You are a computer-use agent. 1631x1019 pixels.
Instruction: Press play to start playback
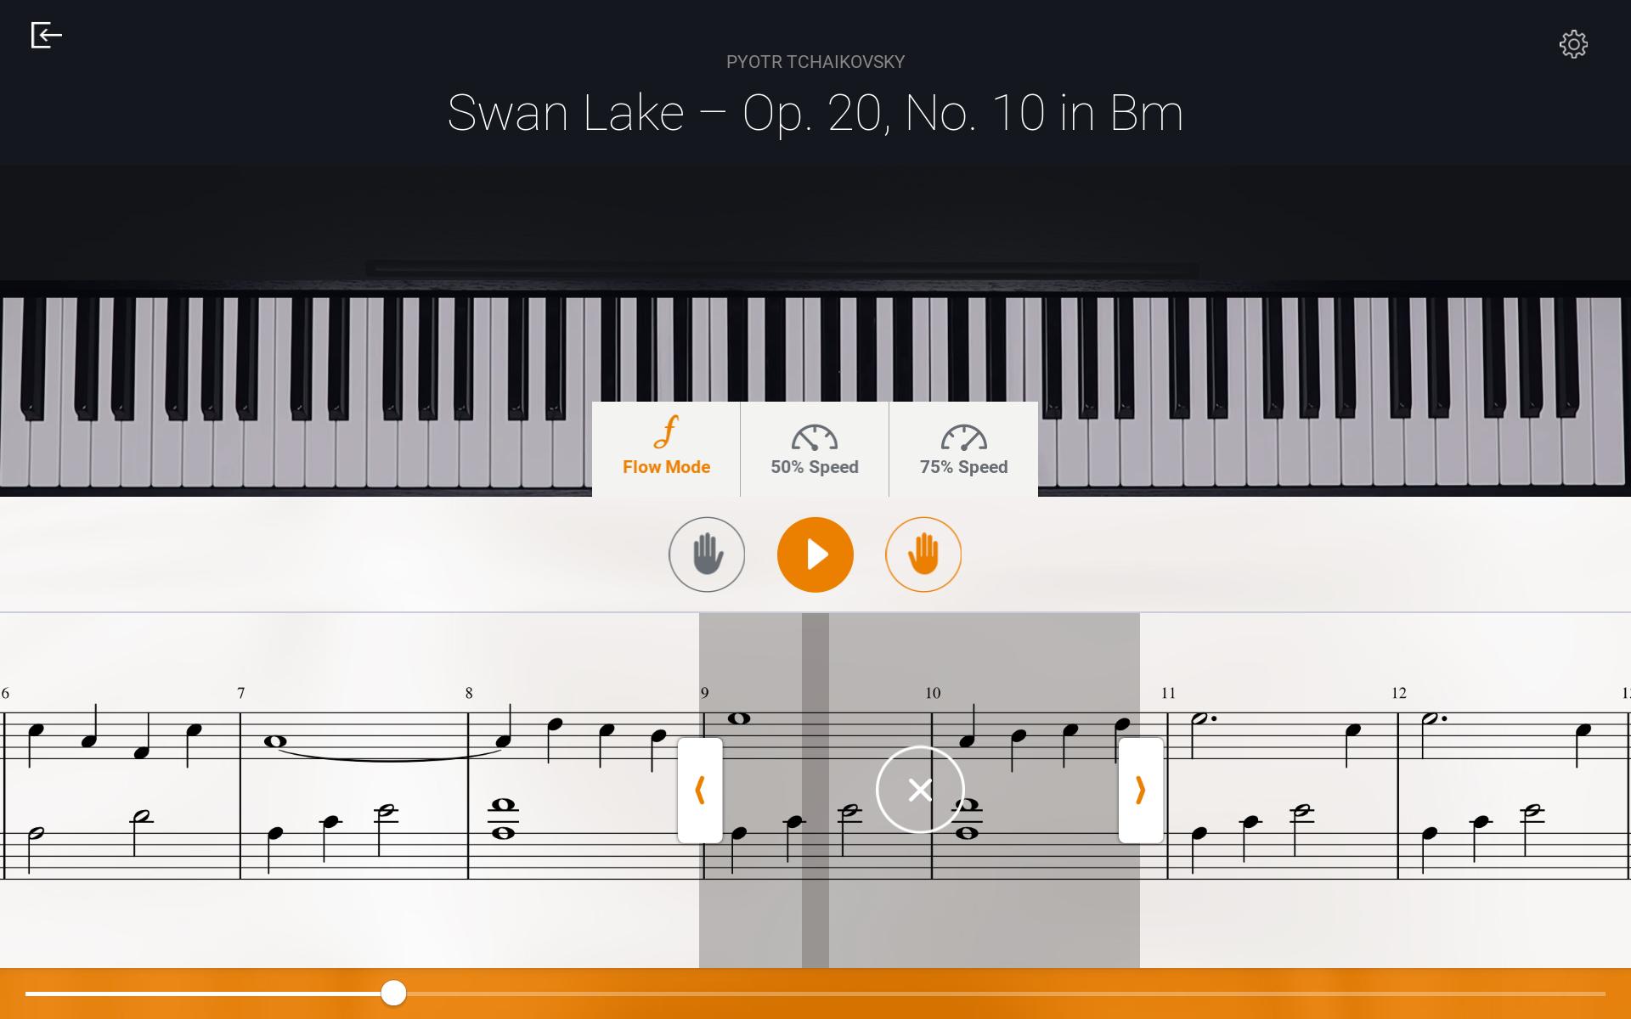[x=815, y=553]
